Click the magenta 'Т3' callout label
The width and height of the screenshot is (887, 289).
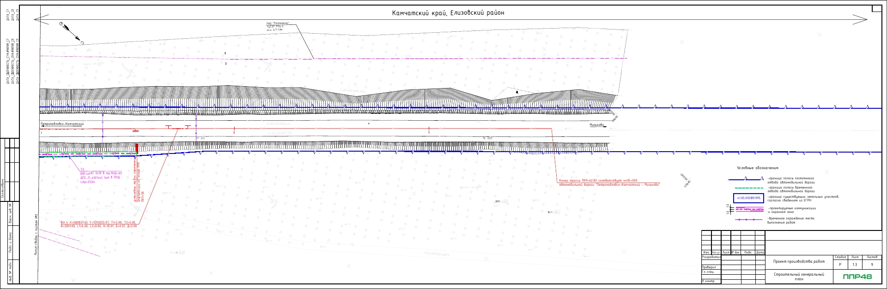click(x=82, y=169)
